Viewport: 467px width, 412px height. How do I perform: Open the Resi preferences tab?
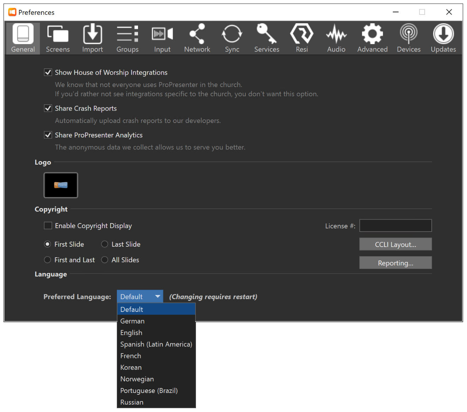coord(302,38)
